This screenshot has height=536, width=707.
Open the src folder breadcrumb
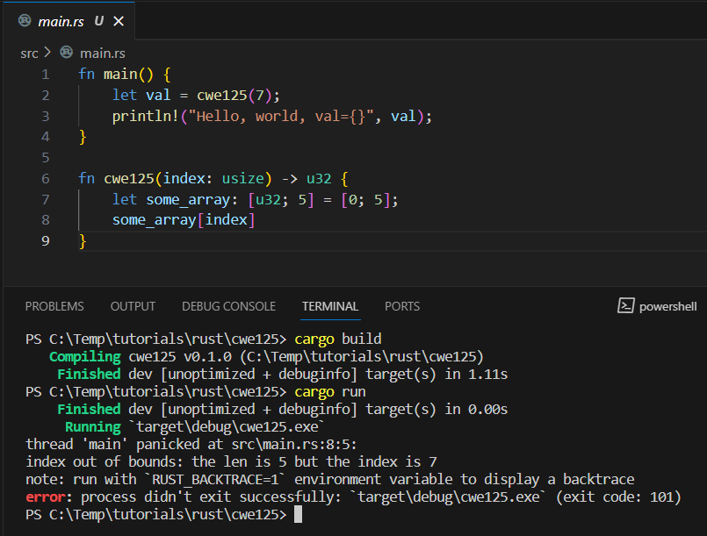(x=29, y=53)
